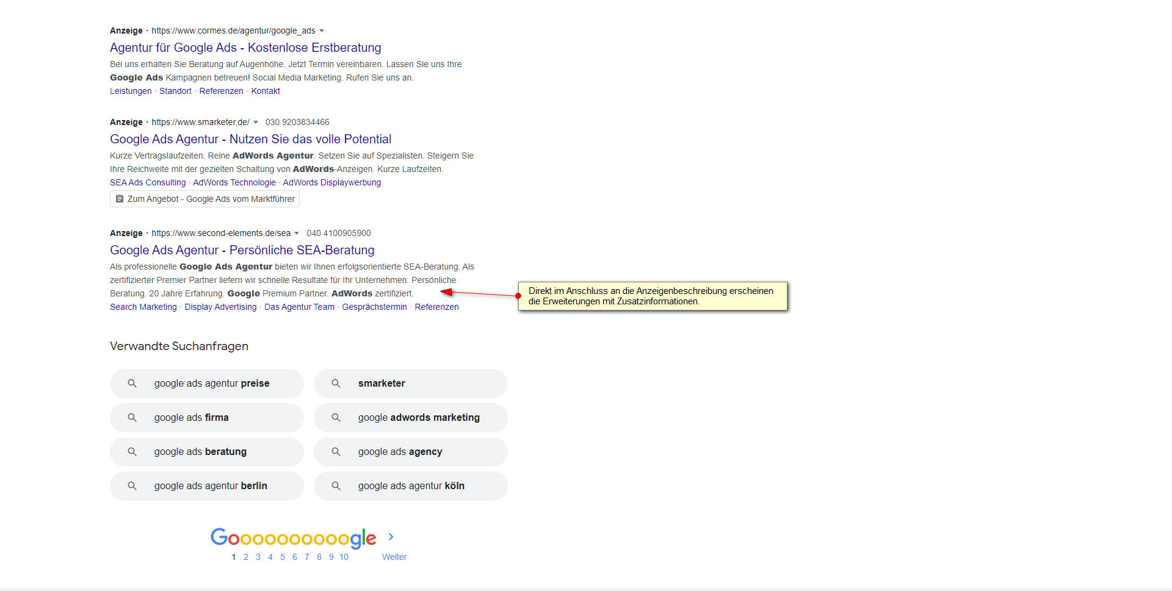1172x591 pixels.
Task: Select related search 'google ads firma'
Action: pos(207,418)
